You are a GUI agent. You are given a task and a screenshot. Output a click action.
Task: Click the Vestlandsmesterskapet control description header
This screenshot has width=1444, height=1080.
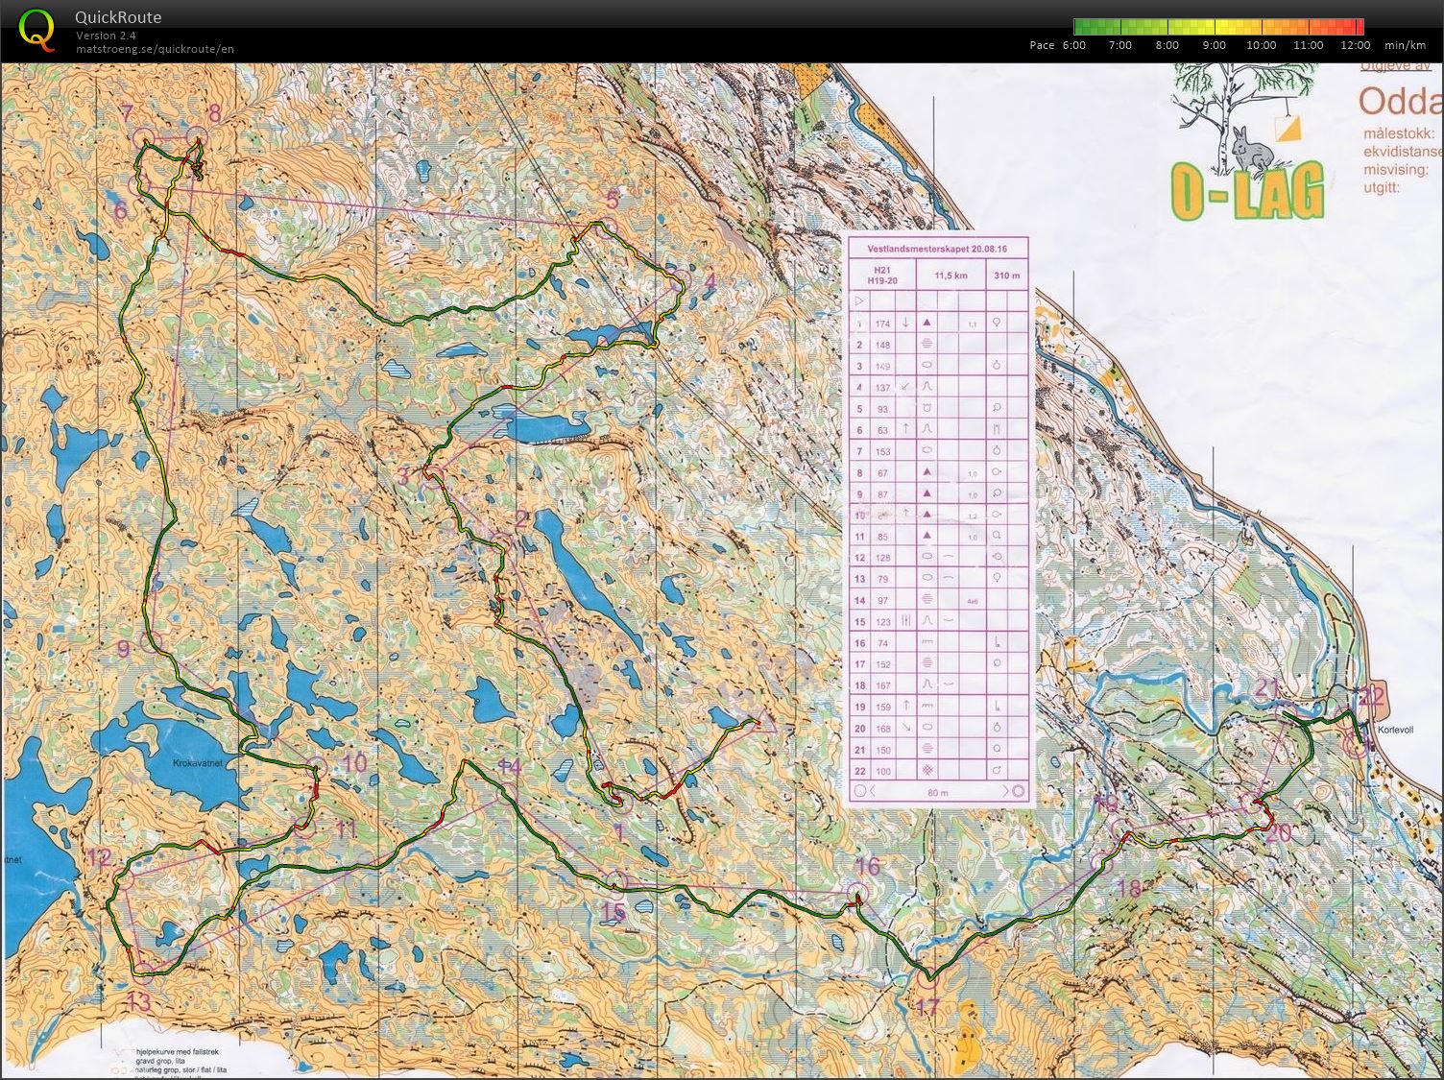937,248
